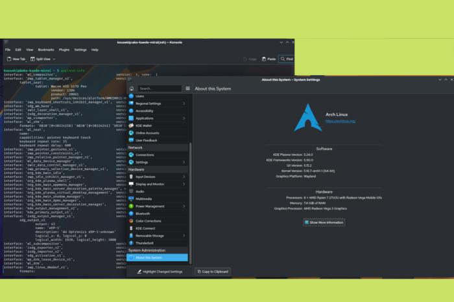The image size is (454, 302).
Task: Click the Arch Linux logo
Action: [308, 118]
